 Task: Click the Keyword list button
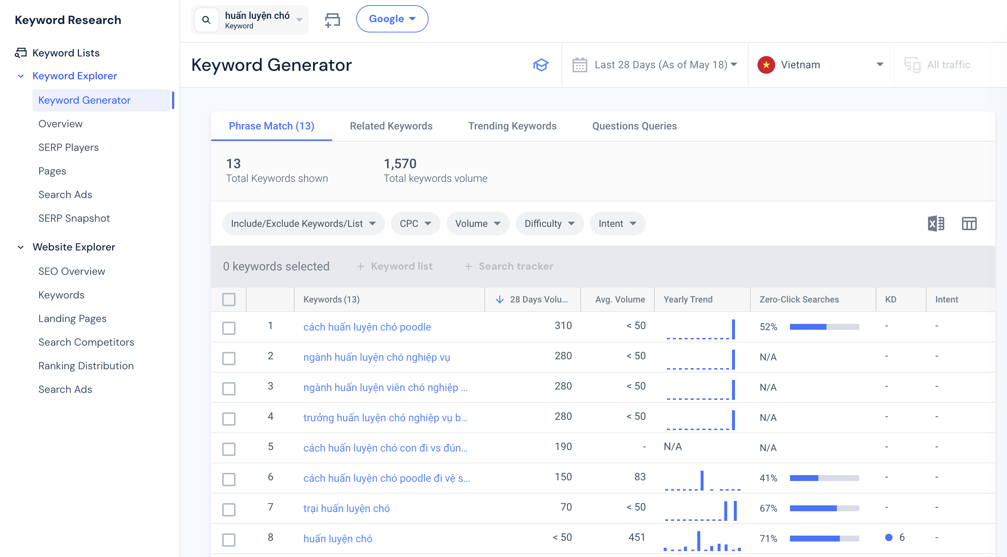(x=395, y=266)
